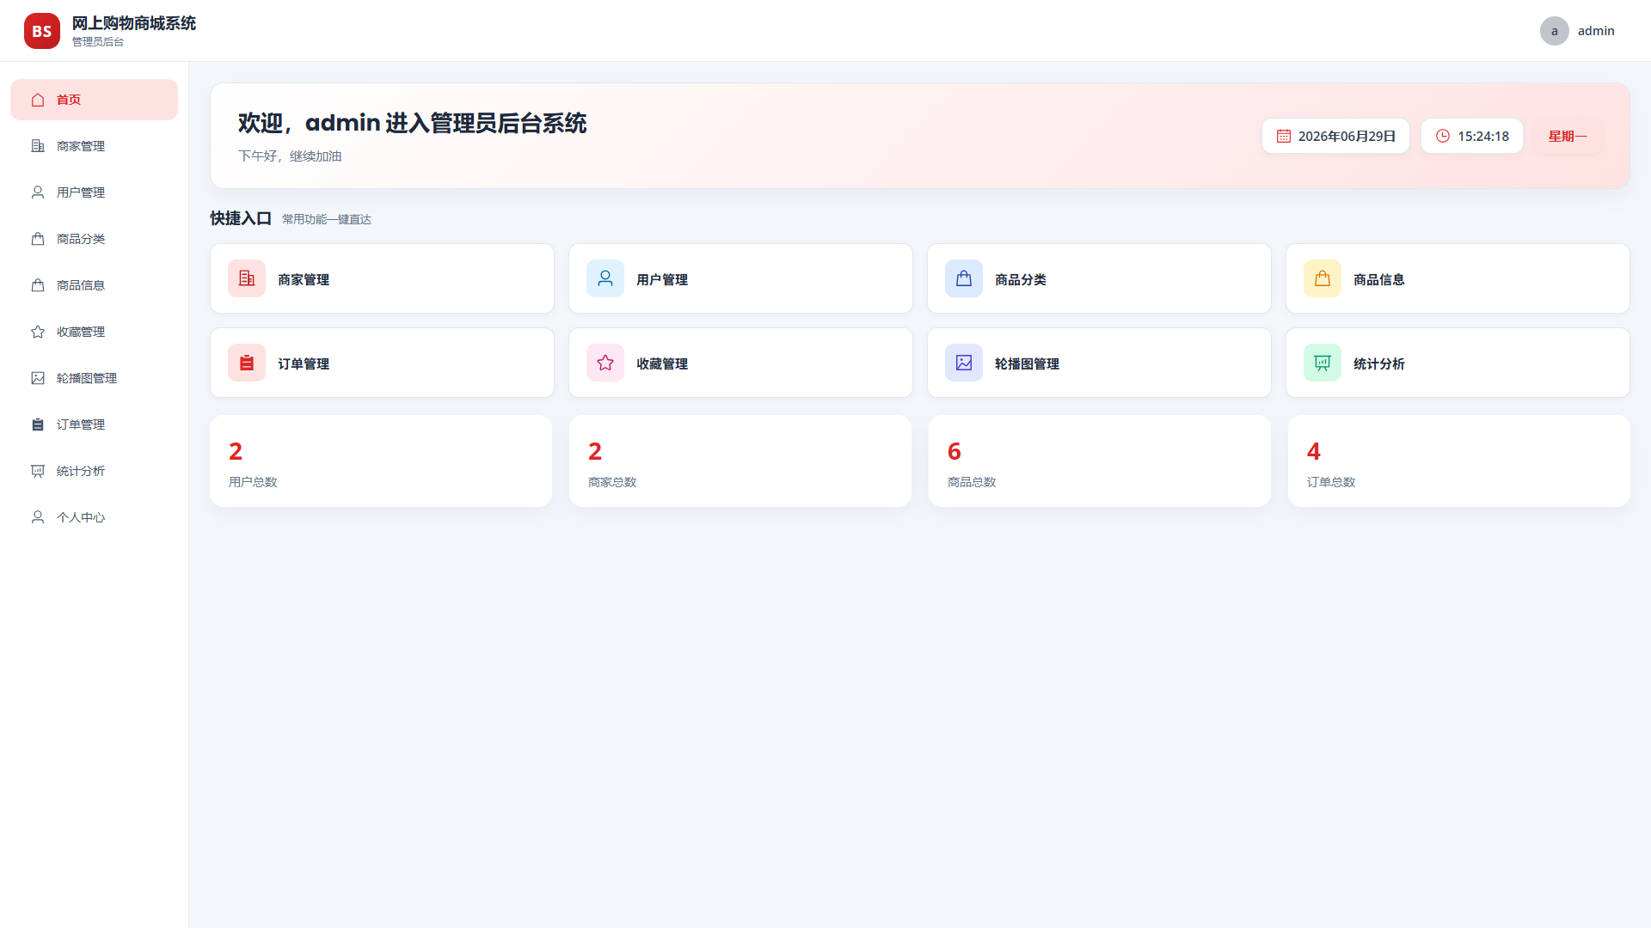Click the BS logo icon in the header
1651x928 pixels.
(x=42, y=31)
